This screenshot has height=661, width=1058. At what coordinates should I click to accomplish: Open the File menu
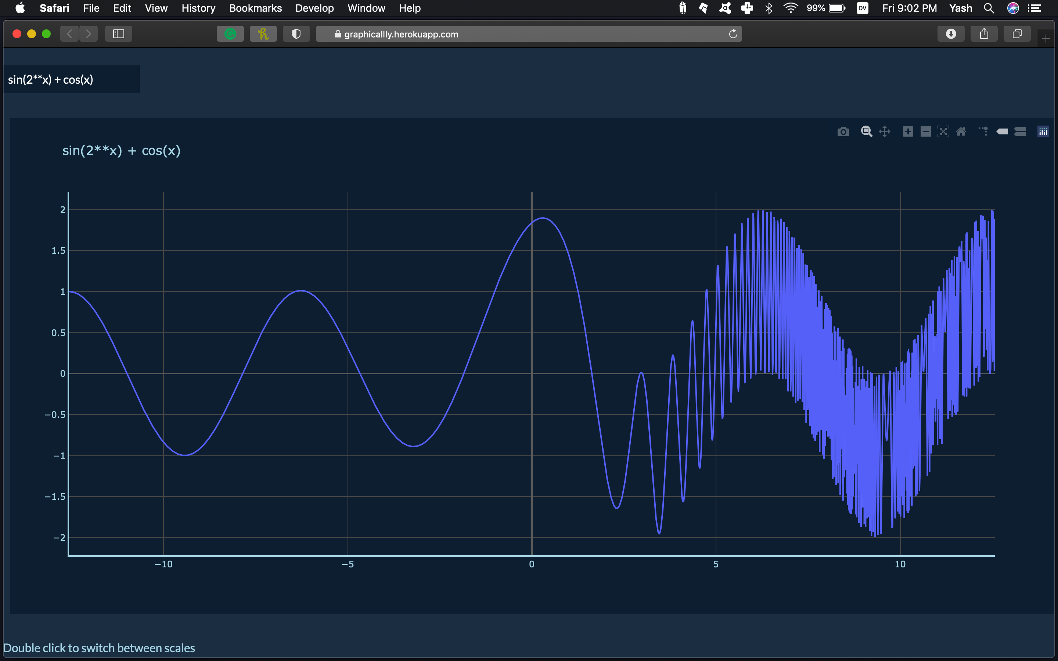click(x=91, y=8)
